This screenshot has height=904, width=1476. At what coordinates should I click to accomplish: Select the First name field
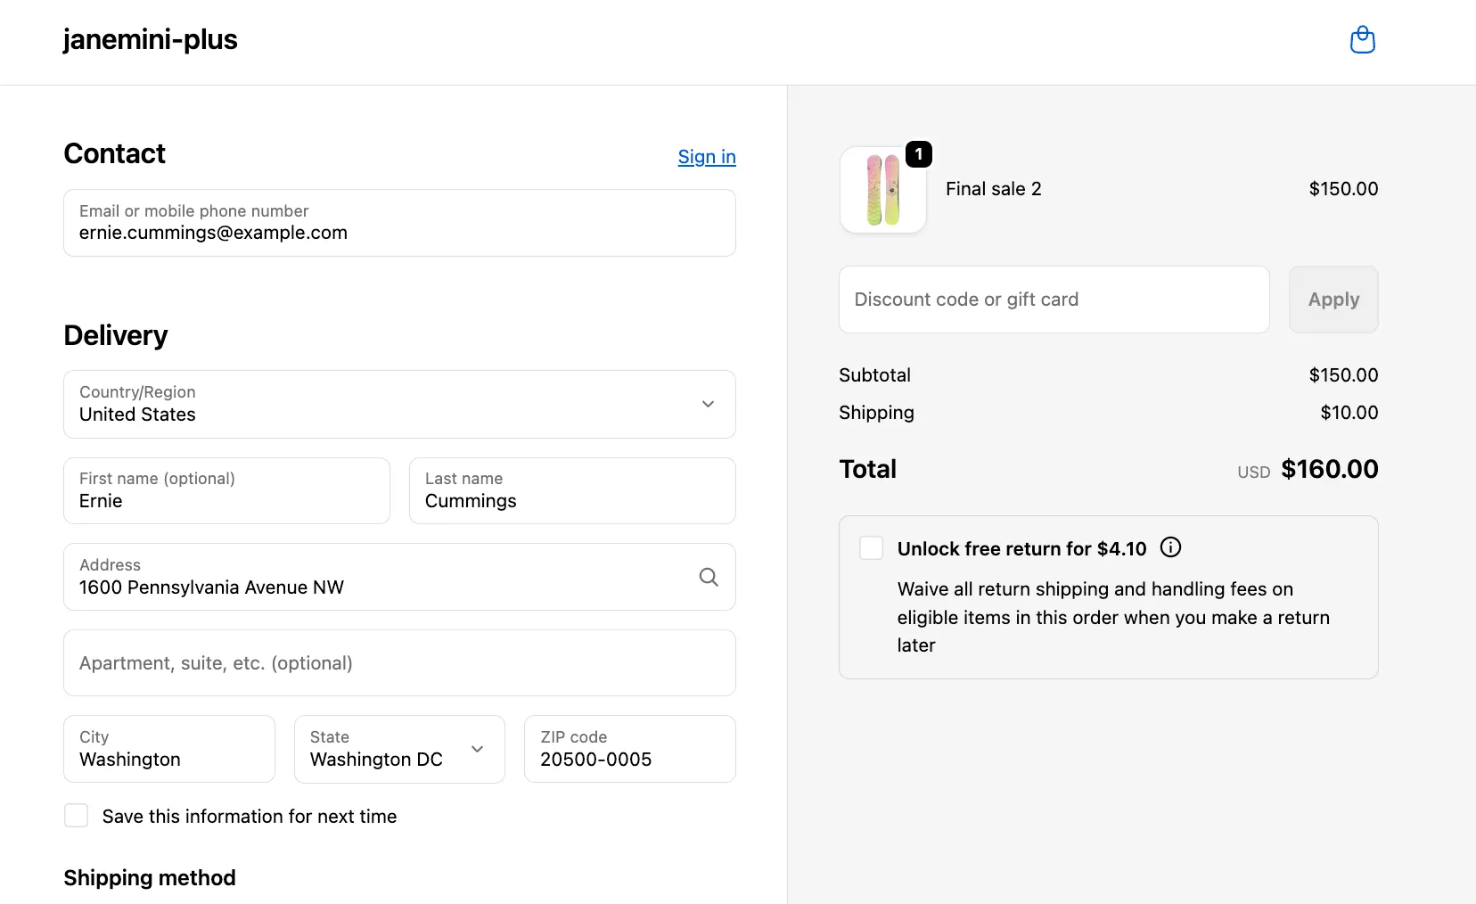tap(226, 491)
